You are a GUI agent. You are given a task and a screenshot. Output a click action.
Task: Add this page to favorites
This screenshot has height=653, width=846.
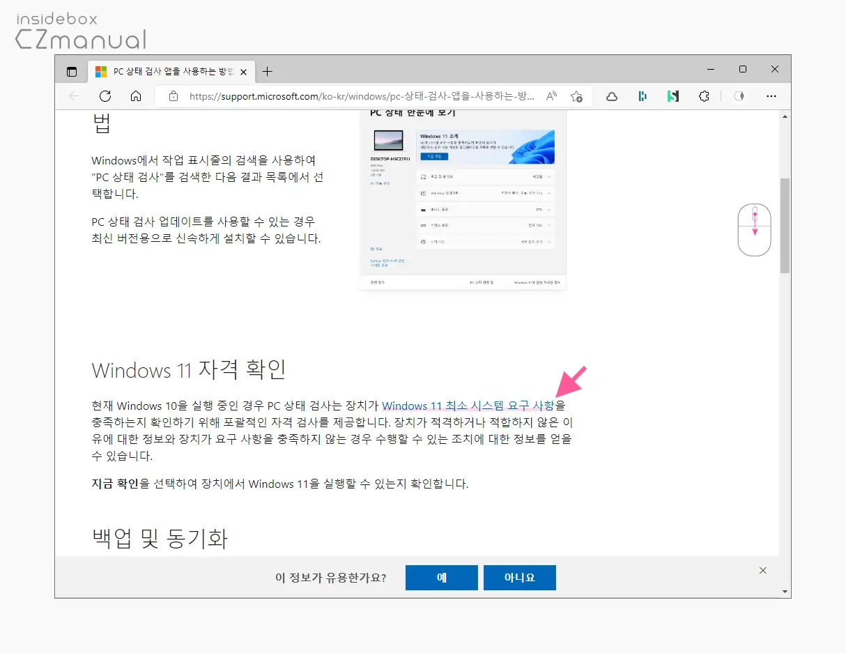(x=576, y=96)
